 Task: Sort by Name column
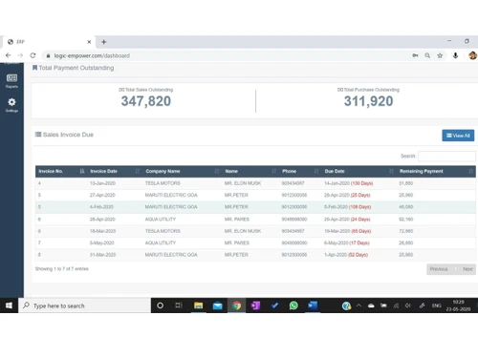(x=250, y=171)
